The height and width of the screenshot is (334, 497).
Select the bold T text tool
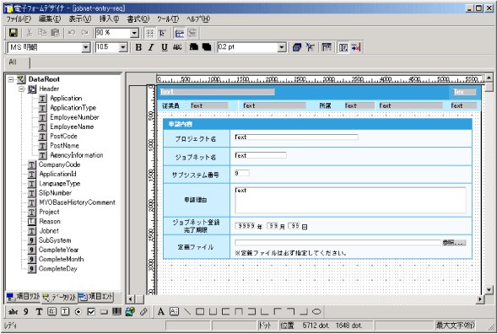pyautogui.click(x=39, y=312)
